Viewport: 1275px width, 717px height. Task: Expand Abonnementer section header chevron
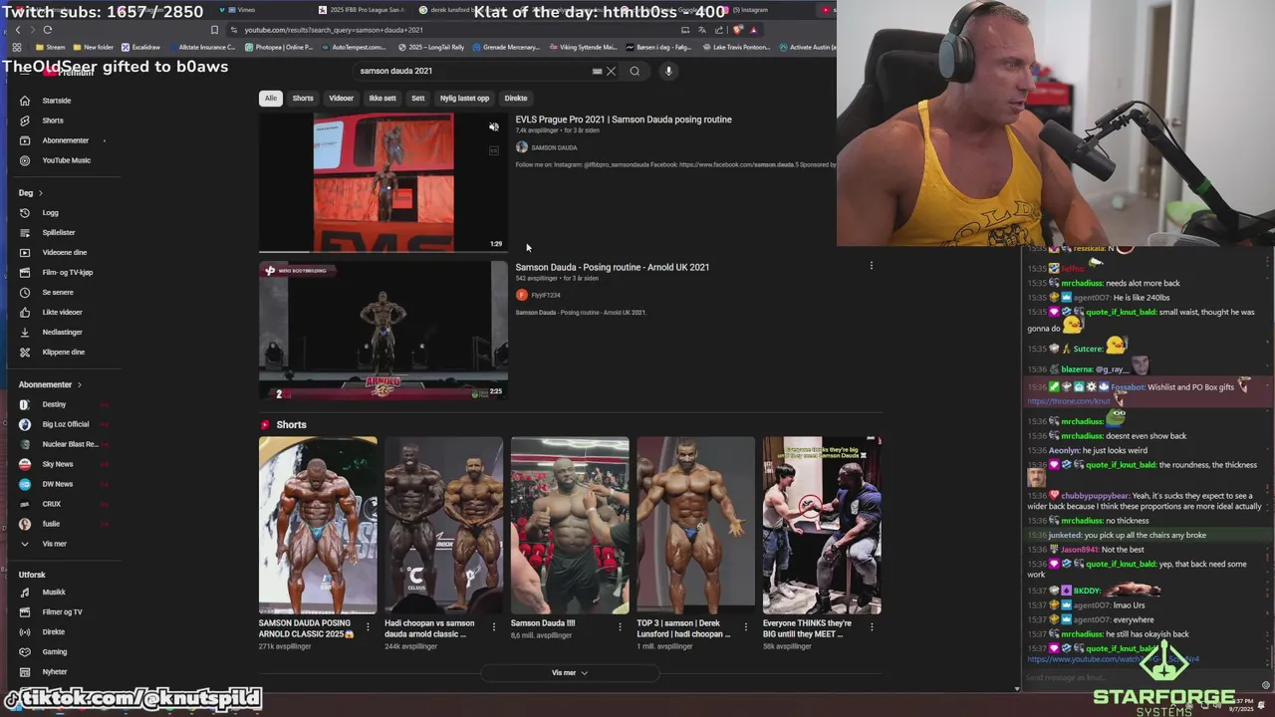point(79,384)
